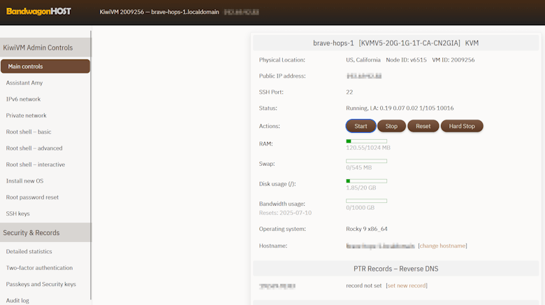Screen dimensions: 545x305
Task: Click the Running status text
Action: [400, 108]
